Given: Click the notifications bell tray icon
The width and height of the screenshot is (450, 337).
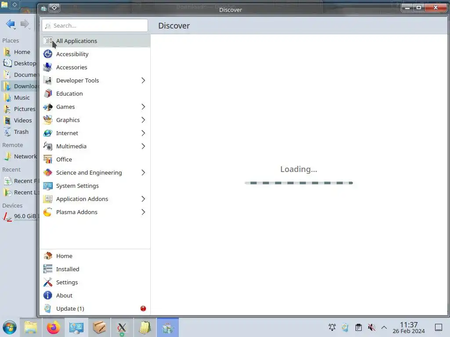Looking at the screenshot, I should (332, 327).
